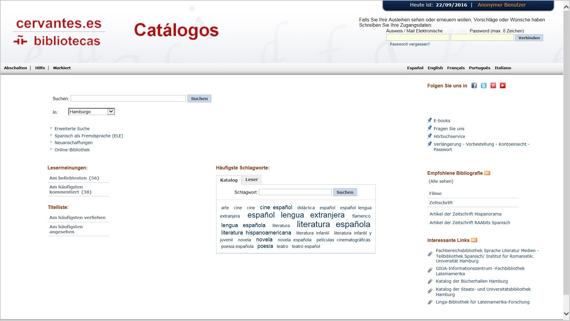The width and height of the screenshot is (570, 321).
Task: Open Katalog der Bücherhallen Hamburg link
Action: pyautogui.click(x=472, y=281)
